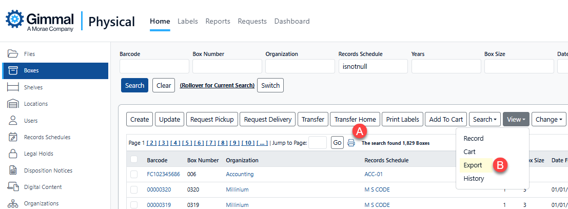
Task: Switch to the Reports tab
Action: pos(218,22)
